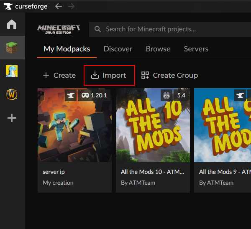Click the 'server ip' modpack title
The image size is (251, 229).
tap(54, 172)
